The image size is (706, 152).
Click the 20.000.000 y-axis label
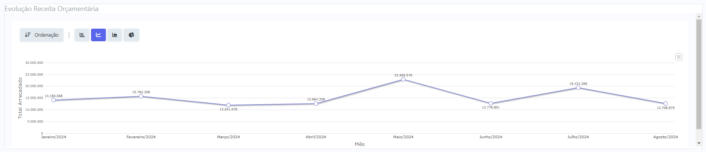pos(34,86)
